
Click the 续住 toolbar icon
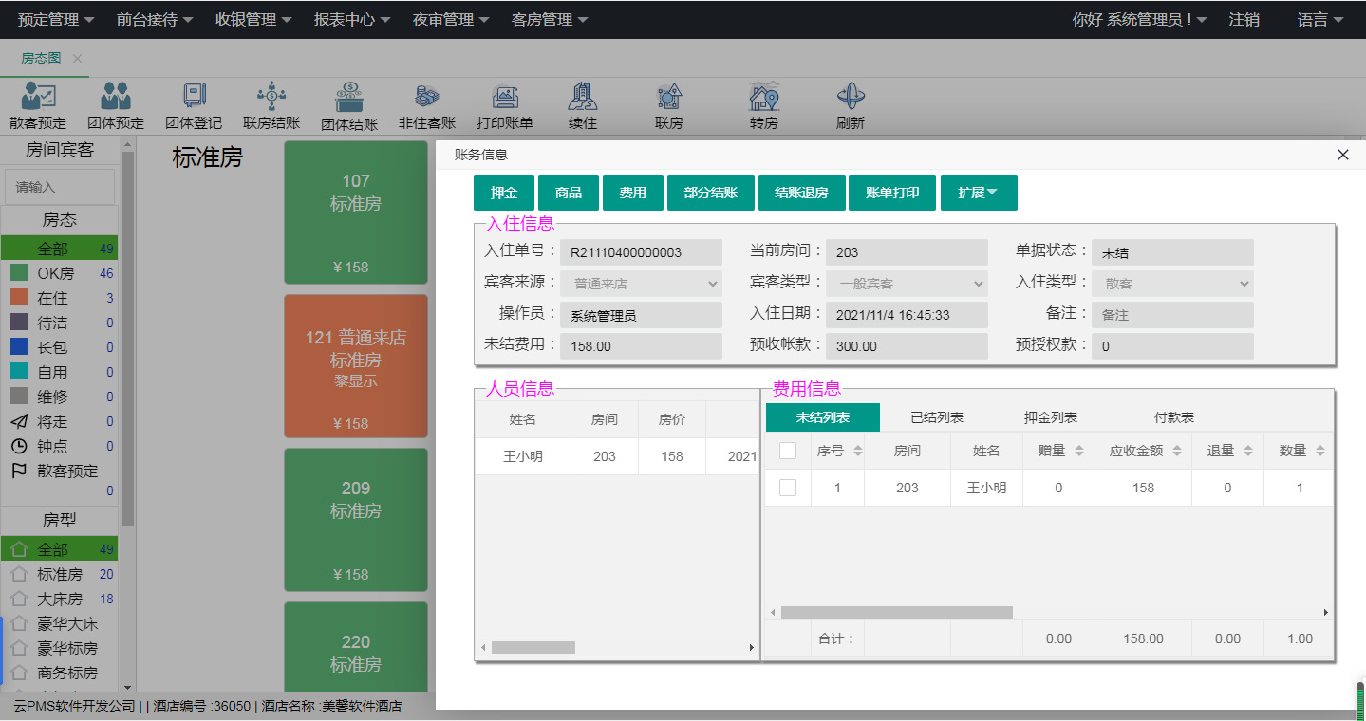583,96
